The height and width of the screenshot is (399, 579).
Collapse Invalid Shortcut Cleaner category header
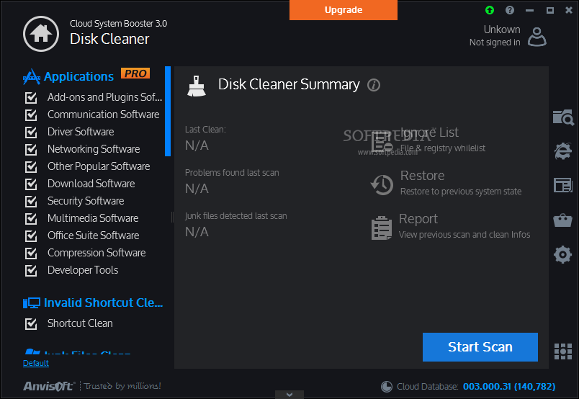[104, 303]
